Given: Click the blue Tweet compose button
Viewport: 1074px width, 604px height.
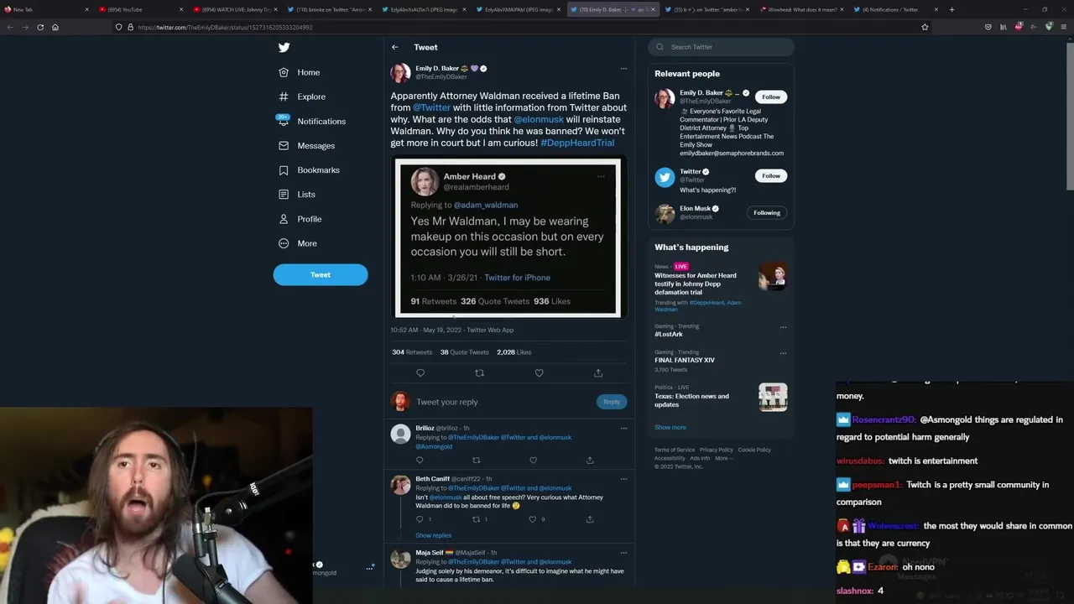Looking at the screenshot, I should pyautogui.click(x=321, y=274).
